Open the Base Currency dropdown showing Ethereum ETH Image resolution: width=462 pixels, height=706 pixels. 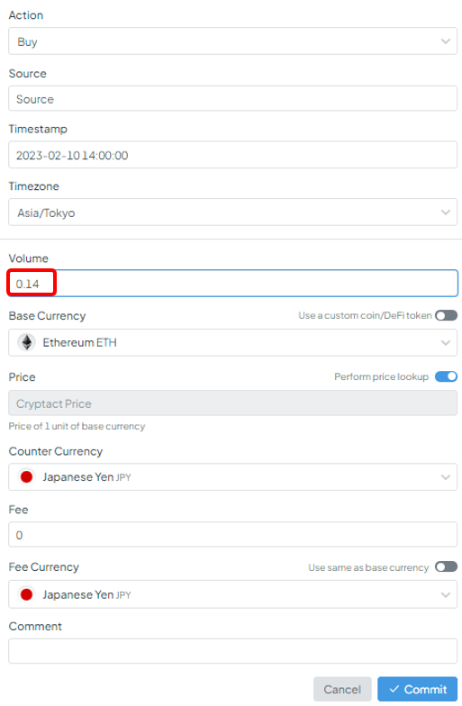pos(232,342)
